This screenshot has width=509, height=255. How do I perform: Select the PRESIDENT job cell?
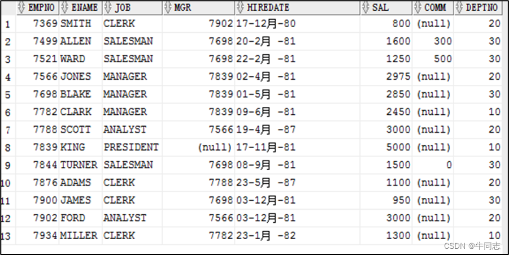pos(132,148)
